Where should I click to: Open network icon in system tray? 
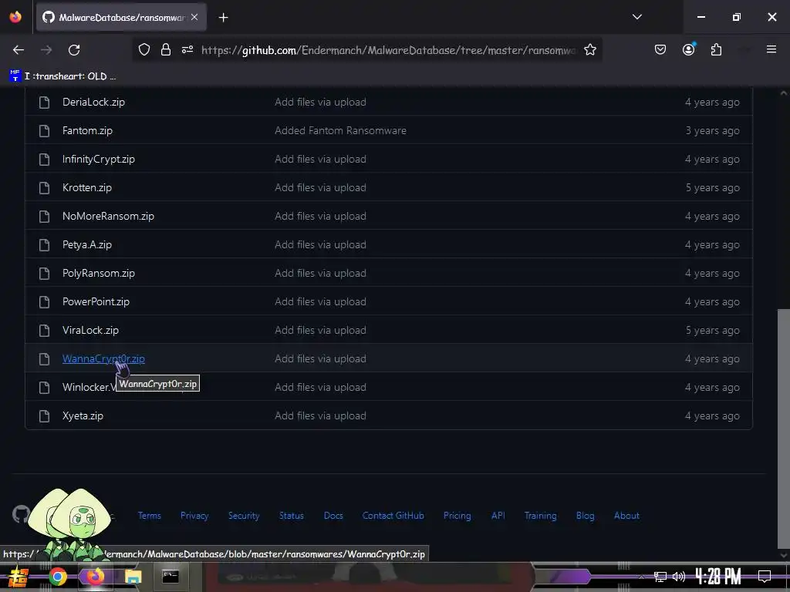coord(660,577)
